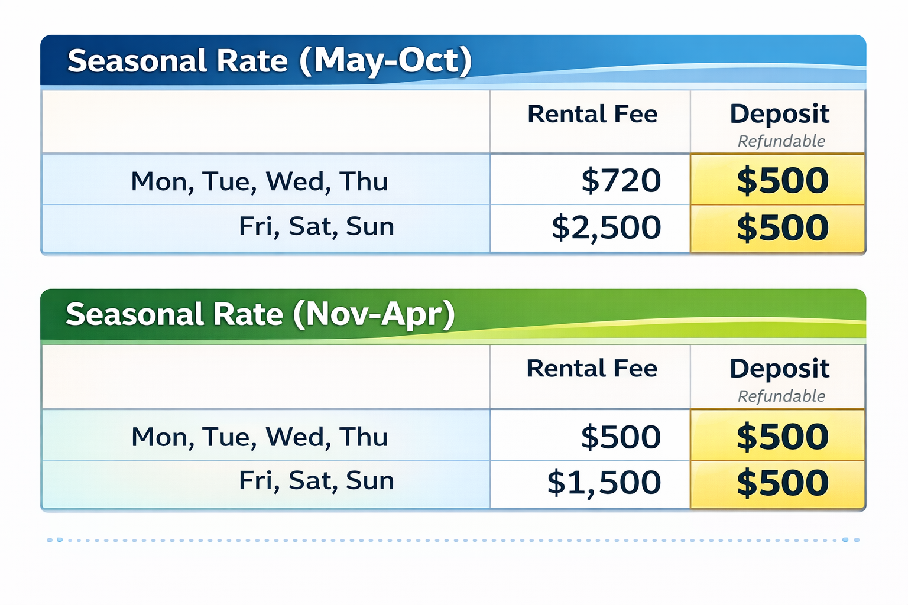The width and height of the screenshot is (908, 605).
Task: Select Nov-Apr Fri, Sat, Sun row label
Action: pyautogui.click(x=316, y=480)
